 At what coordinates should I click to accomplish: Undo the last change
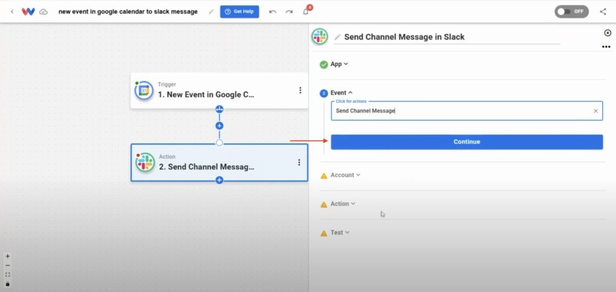273,12
